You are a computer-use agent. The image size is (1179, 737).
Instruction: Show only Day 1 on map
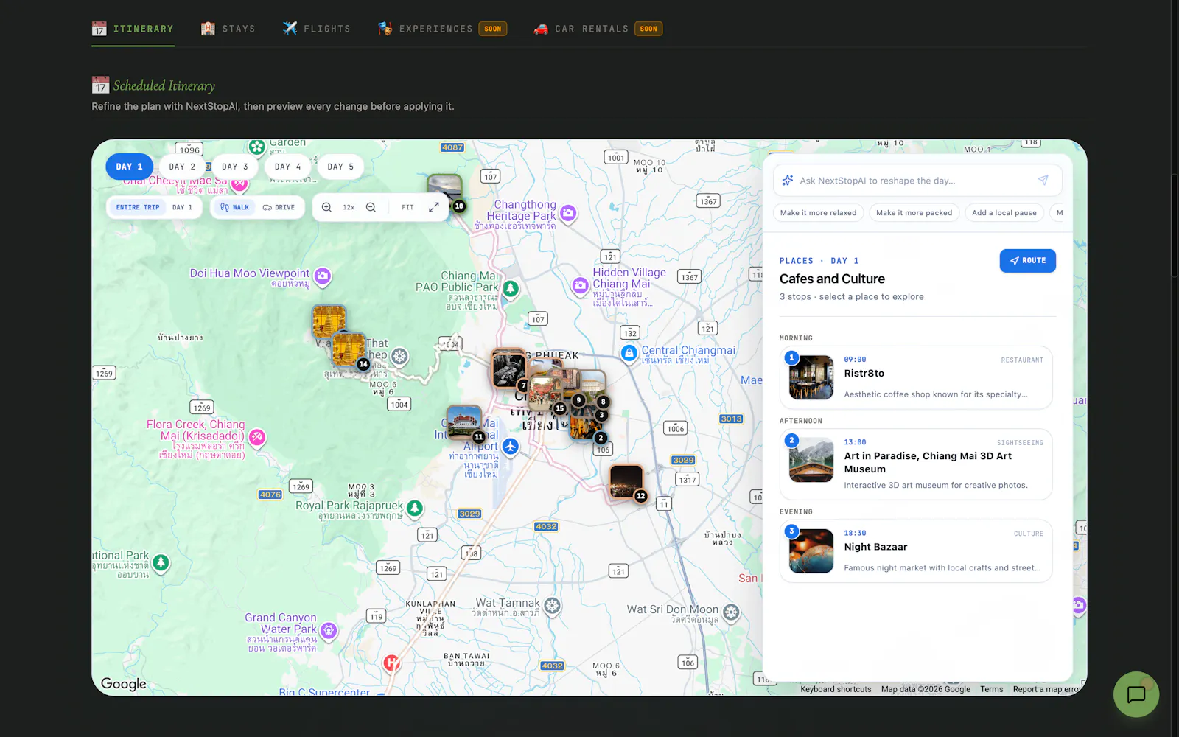pyautogui.click(x=182, y=207)
